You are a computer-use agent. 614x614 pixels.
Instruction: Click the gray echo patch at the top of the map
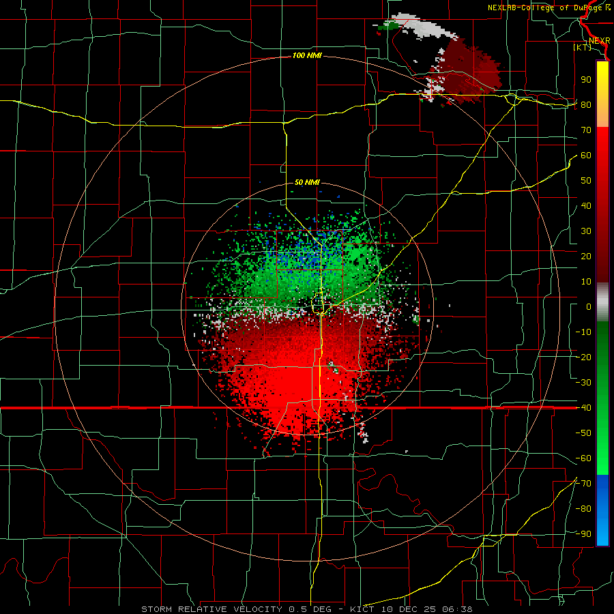coord(425,27)
